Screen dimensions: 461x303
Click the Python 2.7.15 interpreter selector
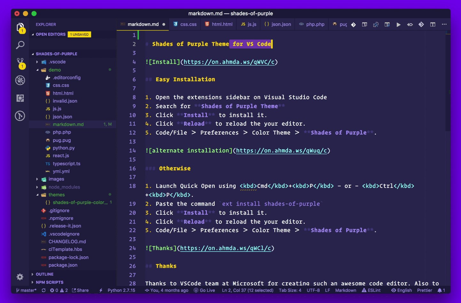[x=121, y=290]
